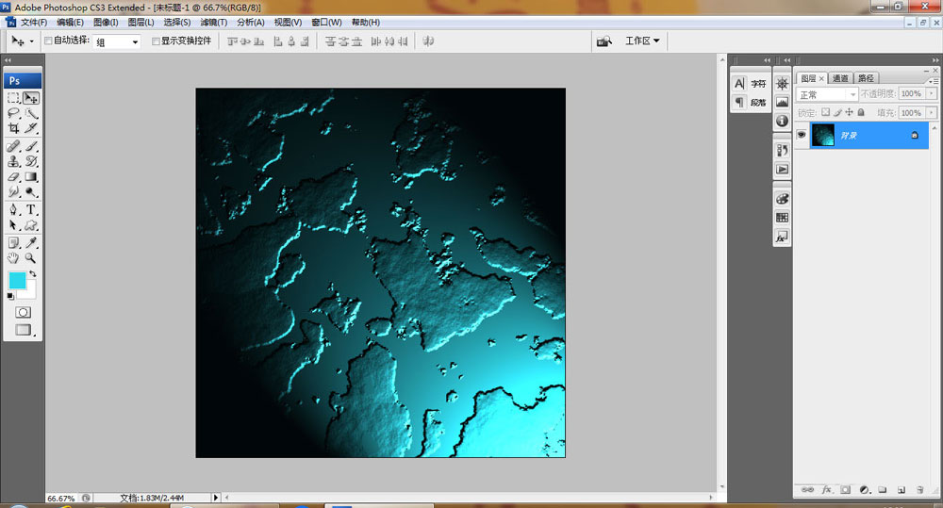Open the status bar info arrow

pyautogui.click(x=216, y=498)
